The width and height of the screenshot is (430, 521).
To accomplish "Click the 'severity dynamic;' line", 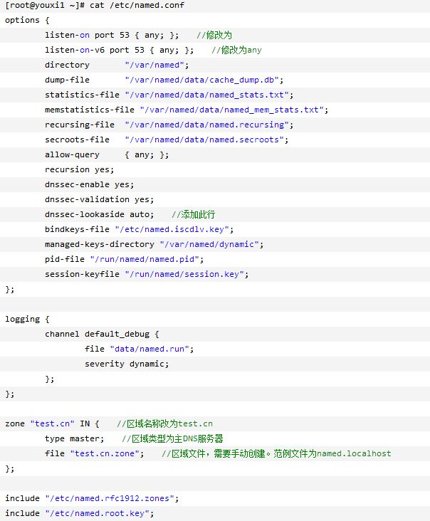I will 127,364.
